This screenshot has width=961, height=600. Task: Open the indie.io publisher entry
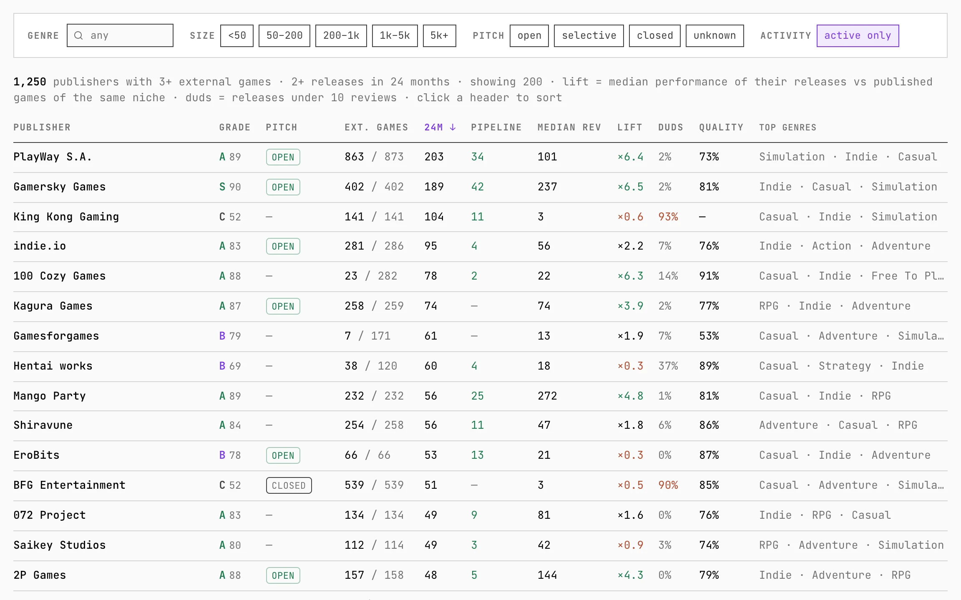[480, 246]
